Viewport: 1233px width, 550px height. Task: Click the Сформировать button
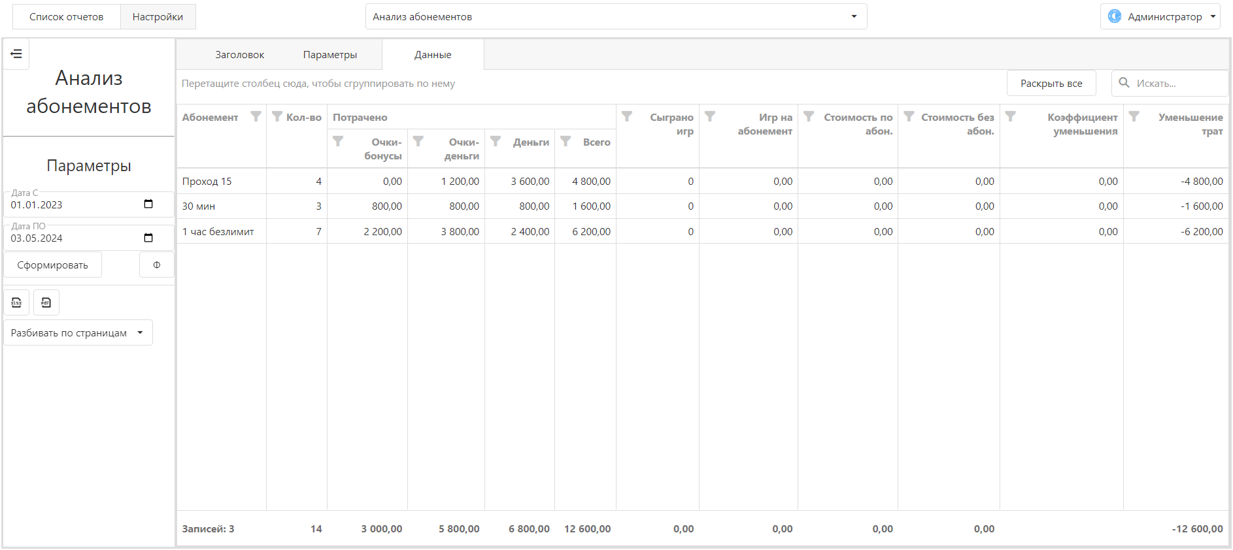(x=53, y=265)
